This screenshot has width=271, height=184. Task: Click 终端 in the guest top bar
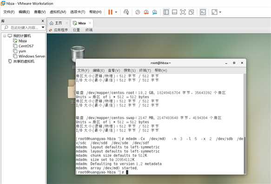89,30
